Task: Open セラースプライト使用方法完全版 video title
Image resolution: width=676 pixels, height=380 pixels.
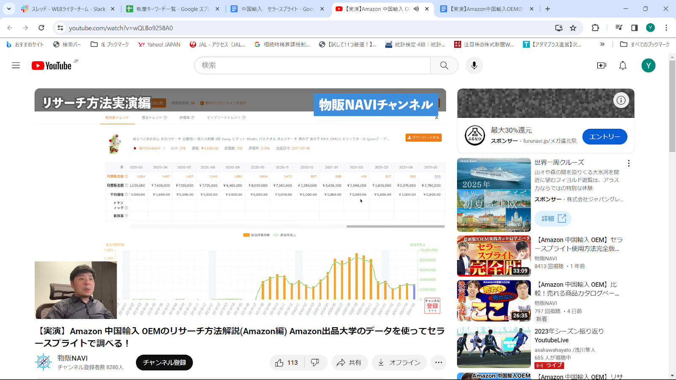Action: 578,244
